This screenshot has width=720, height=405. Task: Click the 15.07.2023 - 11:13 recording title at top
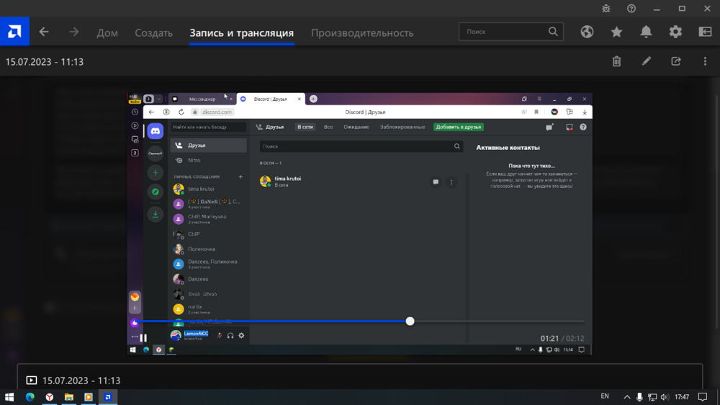coord(45,61)
